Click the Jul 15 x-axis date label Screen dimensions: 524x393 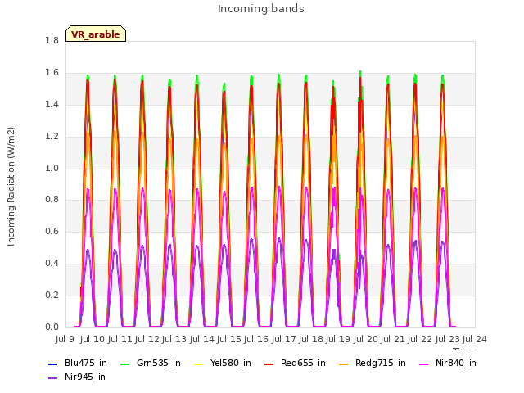coord(229,339)
